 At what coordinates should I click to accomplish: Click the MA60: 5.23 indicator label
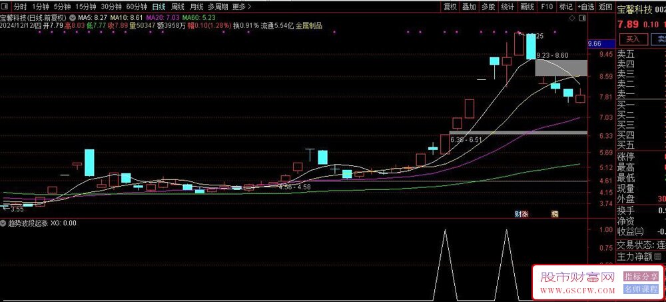(198, 18)
